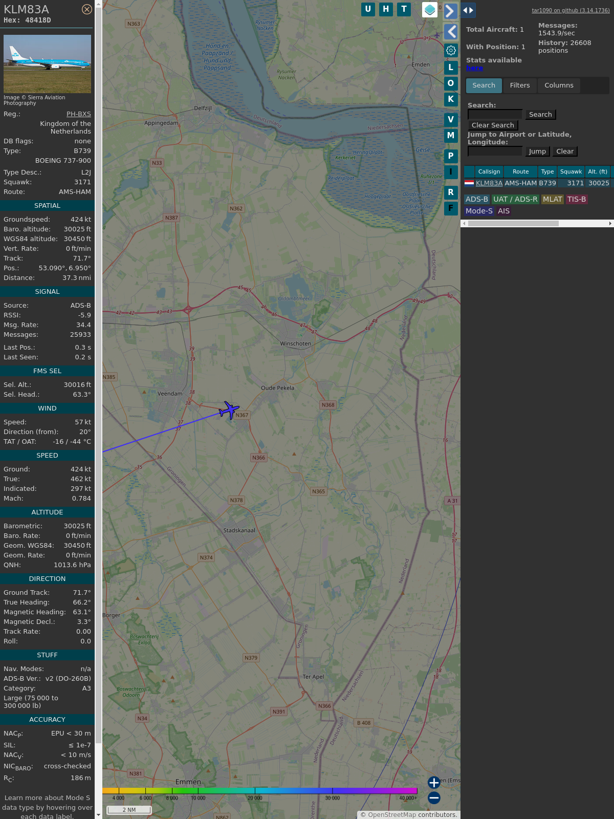This screenshot has height=819, width=614.
Task: Toggle the P map option
Action: click(x=451, y=156)
